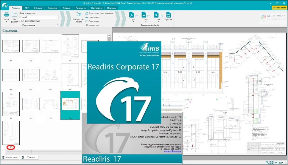Toggle Анализ страницы checkbox
288x165 pixels.
point(21,21)
